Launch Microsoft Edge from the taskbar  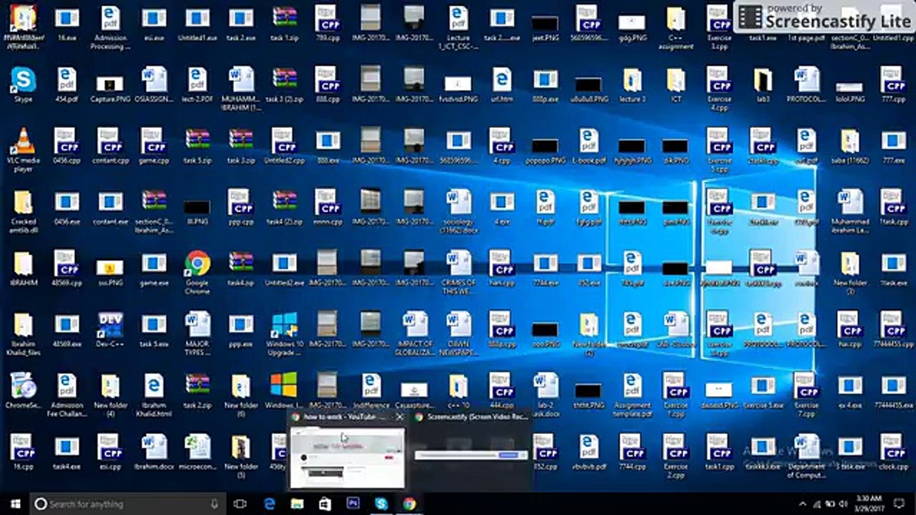269,504
